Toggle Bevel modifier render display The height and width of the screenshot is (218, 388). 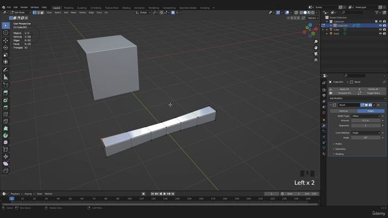pos(370,105)
